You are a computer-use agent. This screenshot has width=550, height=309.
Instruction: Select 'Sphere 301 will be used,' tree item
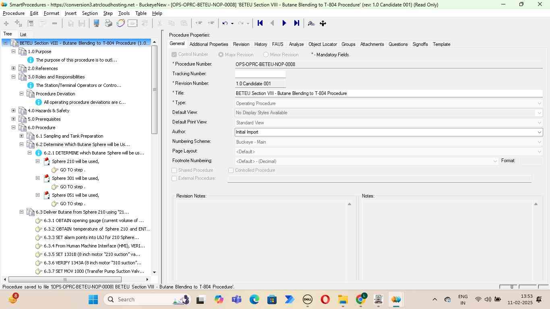(x=75, y=178)
